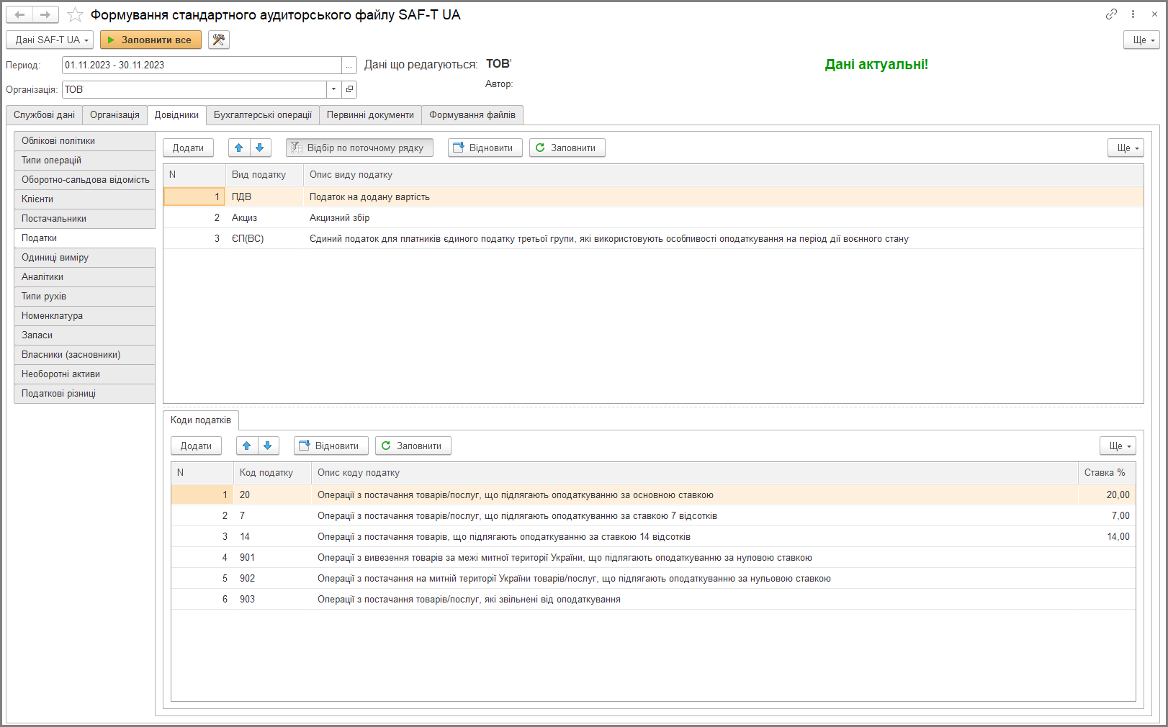Expand the Дані SAF-T UA dropdown
1168x727 pixels.
[x=50, y=40]
